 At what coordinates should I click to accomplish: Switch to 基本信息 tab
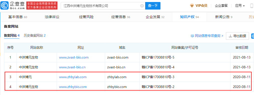18,17
